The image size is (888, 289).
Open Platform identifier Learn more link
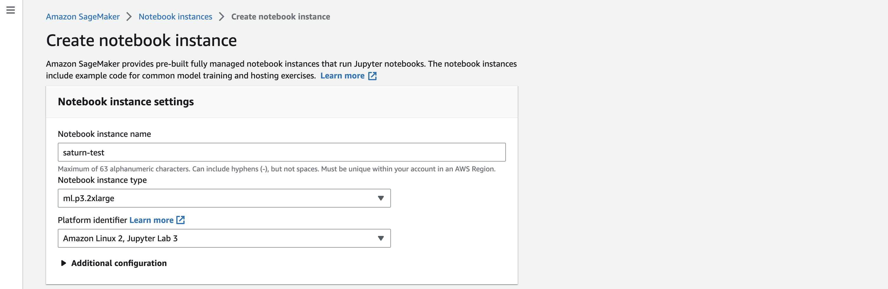pos(151,220)
